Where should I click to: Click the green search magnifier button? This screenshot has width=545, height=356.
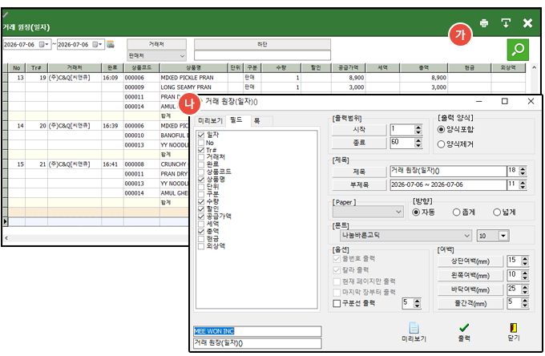[x=518, y=50]
